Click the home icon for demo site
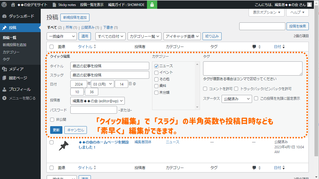The width and height of the screenshot is (319, 179). [13, 5]
